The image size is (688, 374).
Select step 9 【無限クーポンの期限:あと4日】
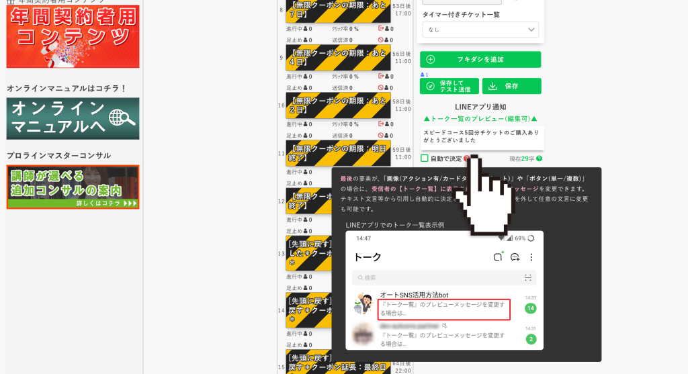[338, 58]
